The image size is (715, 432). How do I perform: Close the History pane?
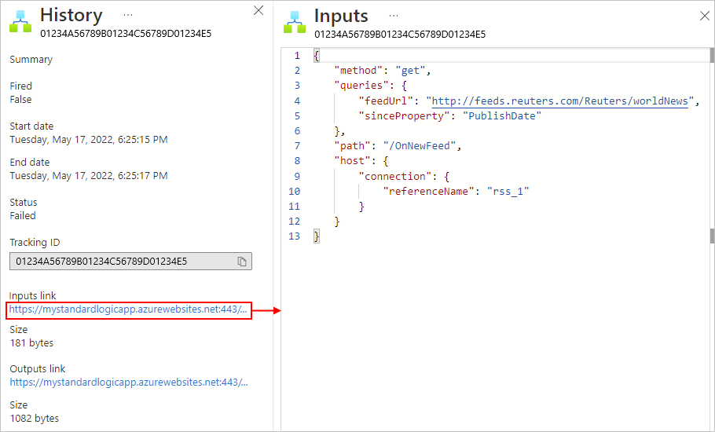click(258, 10)
